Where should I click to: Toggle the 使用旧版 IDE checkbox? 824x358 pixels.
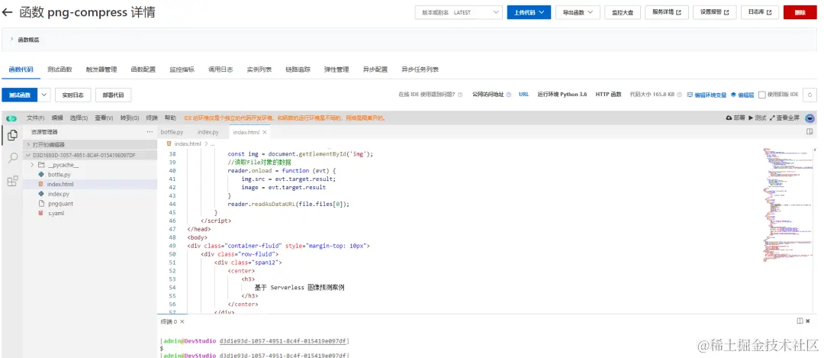coord(762,95)
